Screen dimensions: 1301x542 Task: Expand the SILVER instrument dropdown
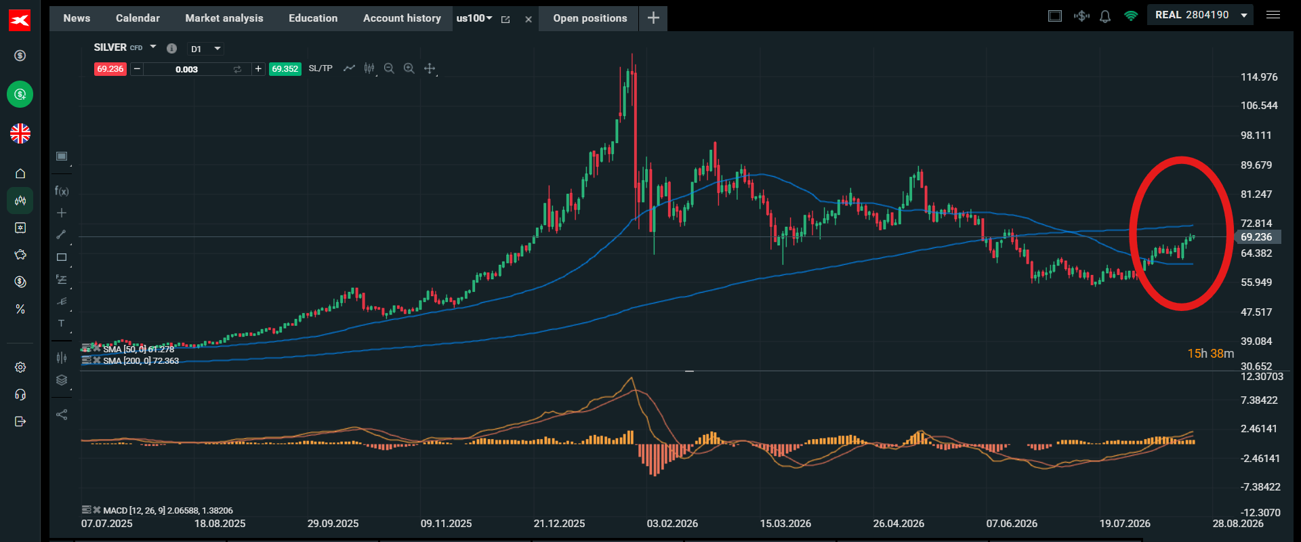pyautogui.click(x=153, y=47)
